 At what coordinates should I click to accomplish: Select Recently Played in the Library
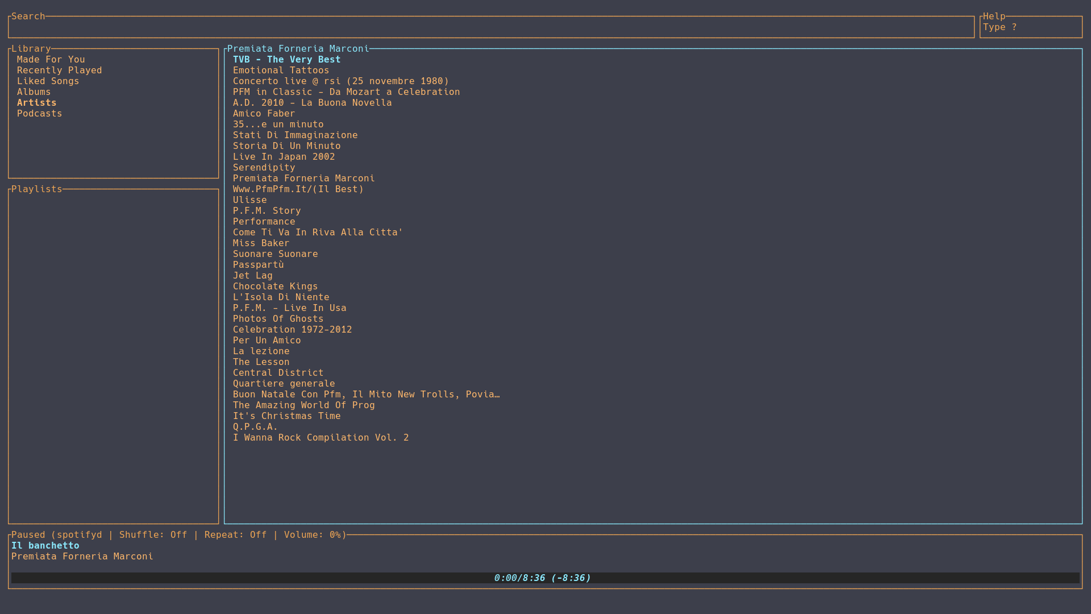(x=59, y=70)
